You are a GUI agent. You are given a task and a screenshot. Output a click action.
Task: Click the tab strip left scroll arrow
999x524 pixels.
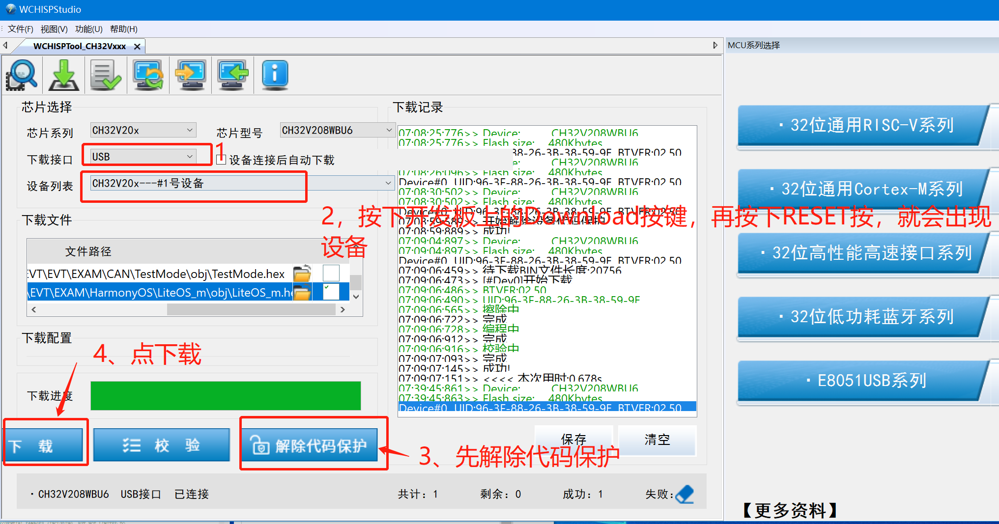pyautogui.click(x=5, y=45)
